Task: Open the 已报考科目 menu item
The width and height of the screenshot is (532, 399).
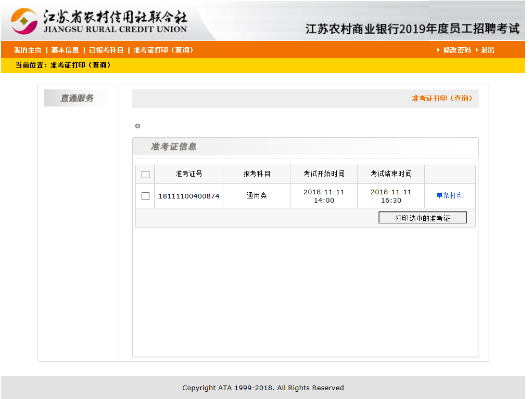Action: (x=106, y=50)
